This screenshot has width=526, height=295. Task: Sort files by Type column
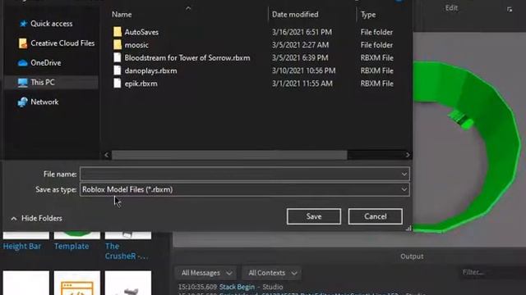click(368, 15)
